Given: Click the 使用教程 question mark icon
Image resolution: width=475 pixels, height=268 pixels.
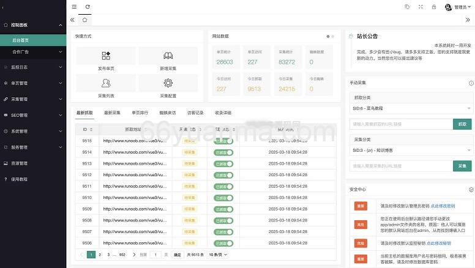Looking at the screenshot, I should (6, 179).
